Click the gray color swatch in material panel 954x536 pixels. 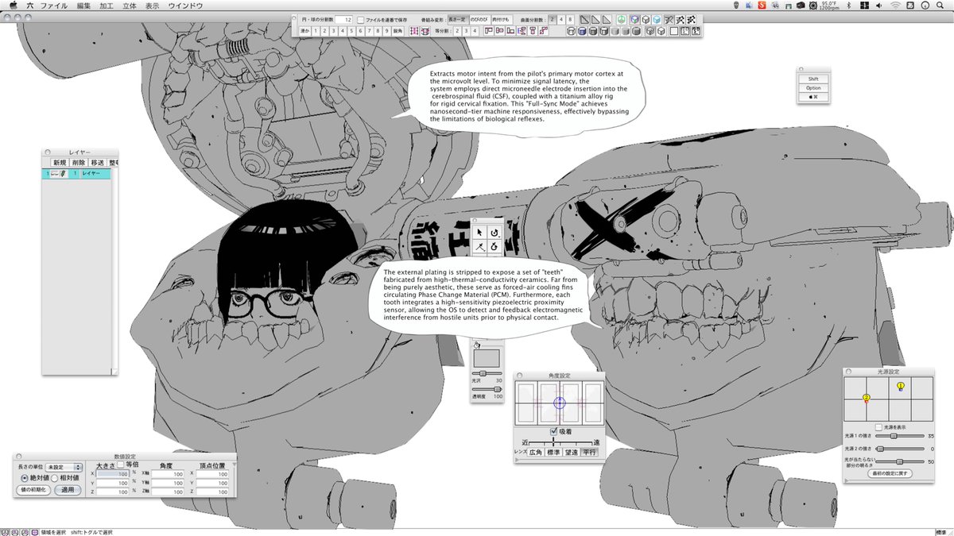coord(487,358)
